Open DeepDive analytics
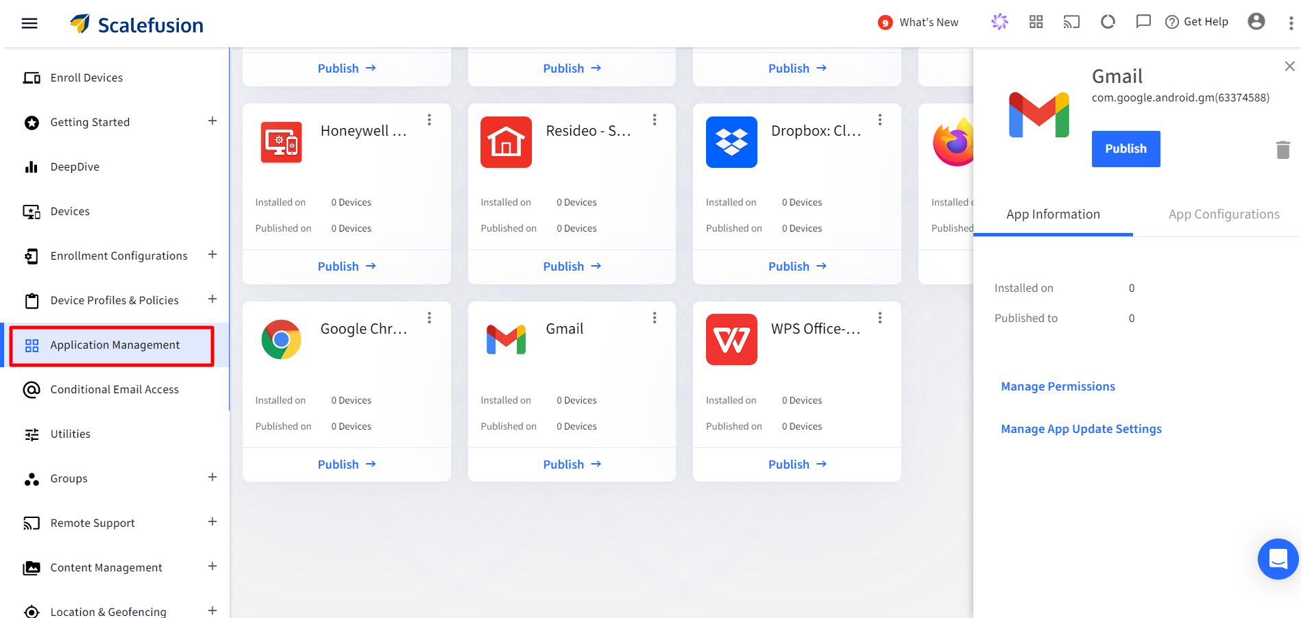This screenshot has width=1301, height=618. (x=75, y=167)
